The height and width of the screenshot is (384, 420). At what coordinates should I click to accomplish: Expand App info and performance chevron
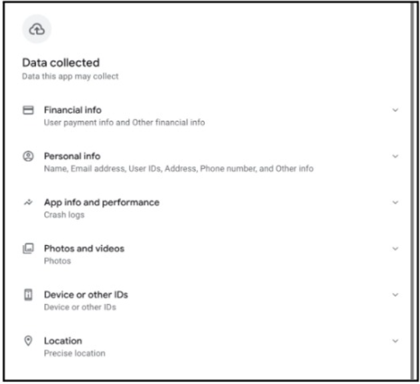(x=395, y=202)
